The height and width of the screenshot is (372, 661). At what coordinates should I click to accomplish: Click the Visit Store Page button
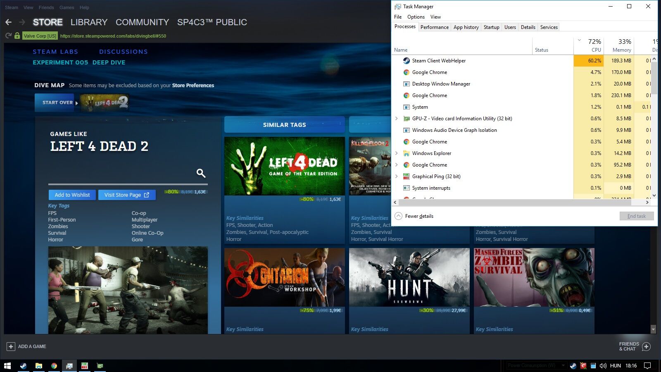pyautogui.click(x=127, y=195)
